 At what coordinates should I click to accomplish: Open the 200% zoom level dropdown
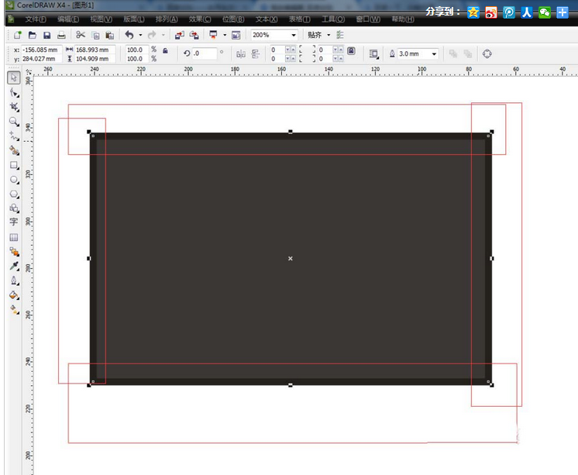(274, 35)
